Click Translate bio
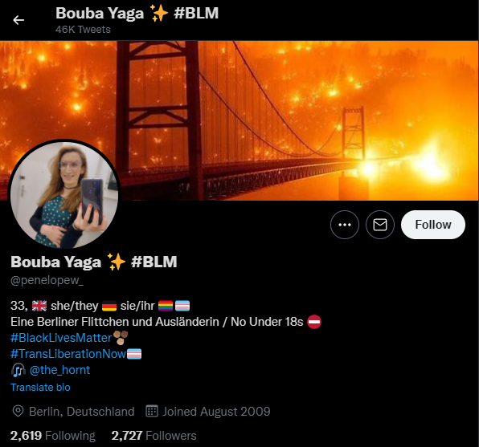The height and width of the screenshot is (447, 479). pos(40,387)
